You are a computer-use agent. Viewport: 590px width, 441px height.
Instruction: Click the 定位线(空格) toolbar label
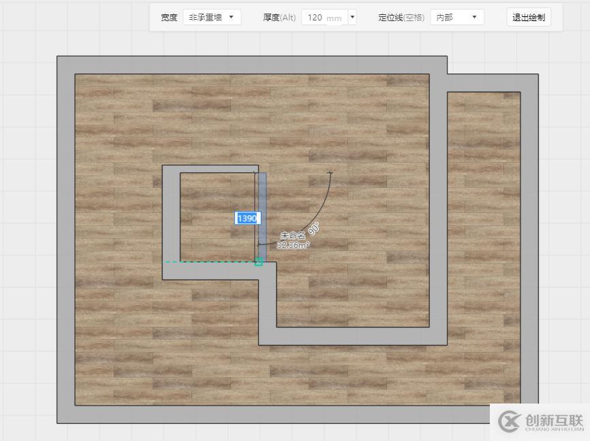coord(403,17)
